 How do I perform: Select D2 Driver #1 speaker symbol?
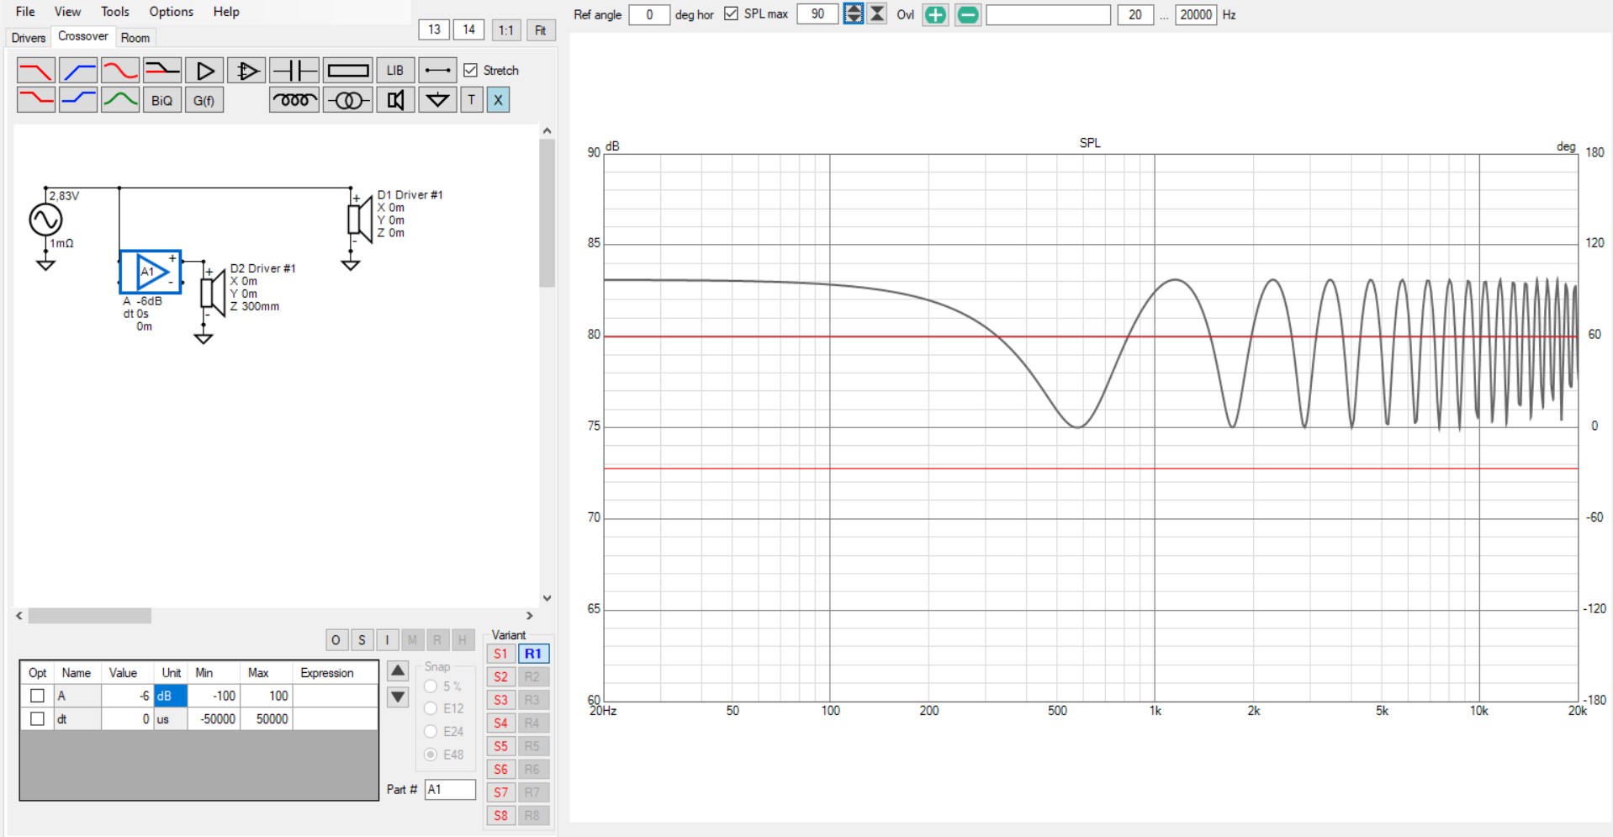pyautogui.click(x=213, y=293)
